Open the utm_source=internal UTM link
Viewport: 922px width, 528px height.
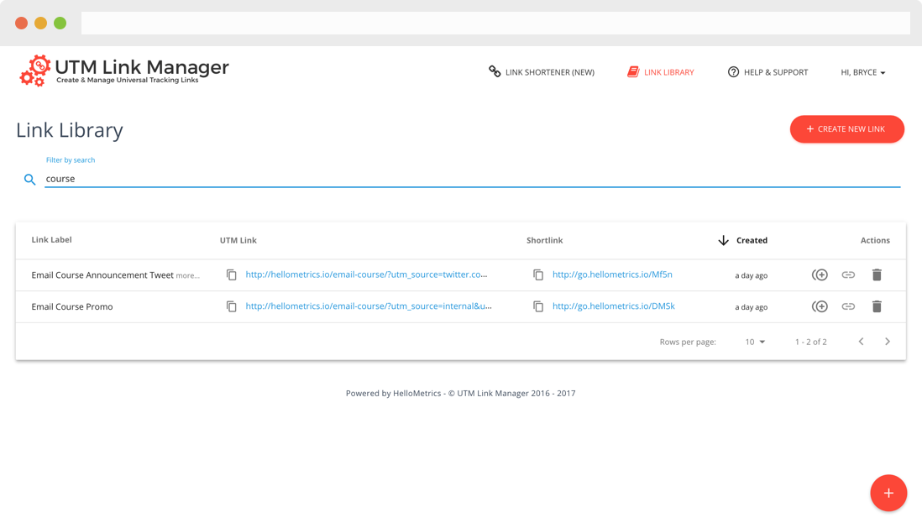(369, 306)
